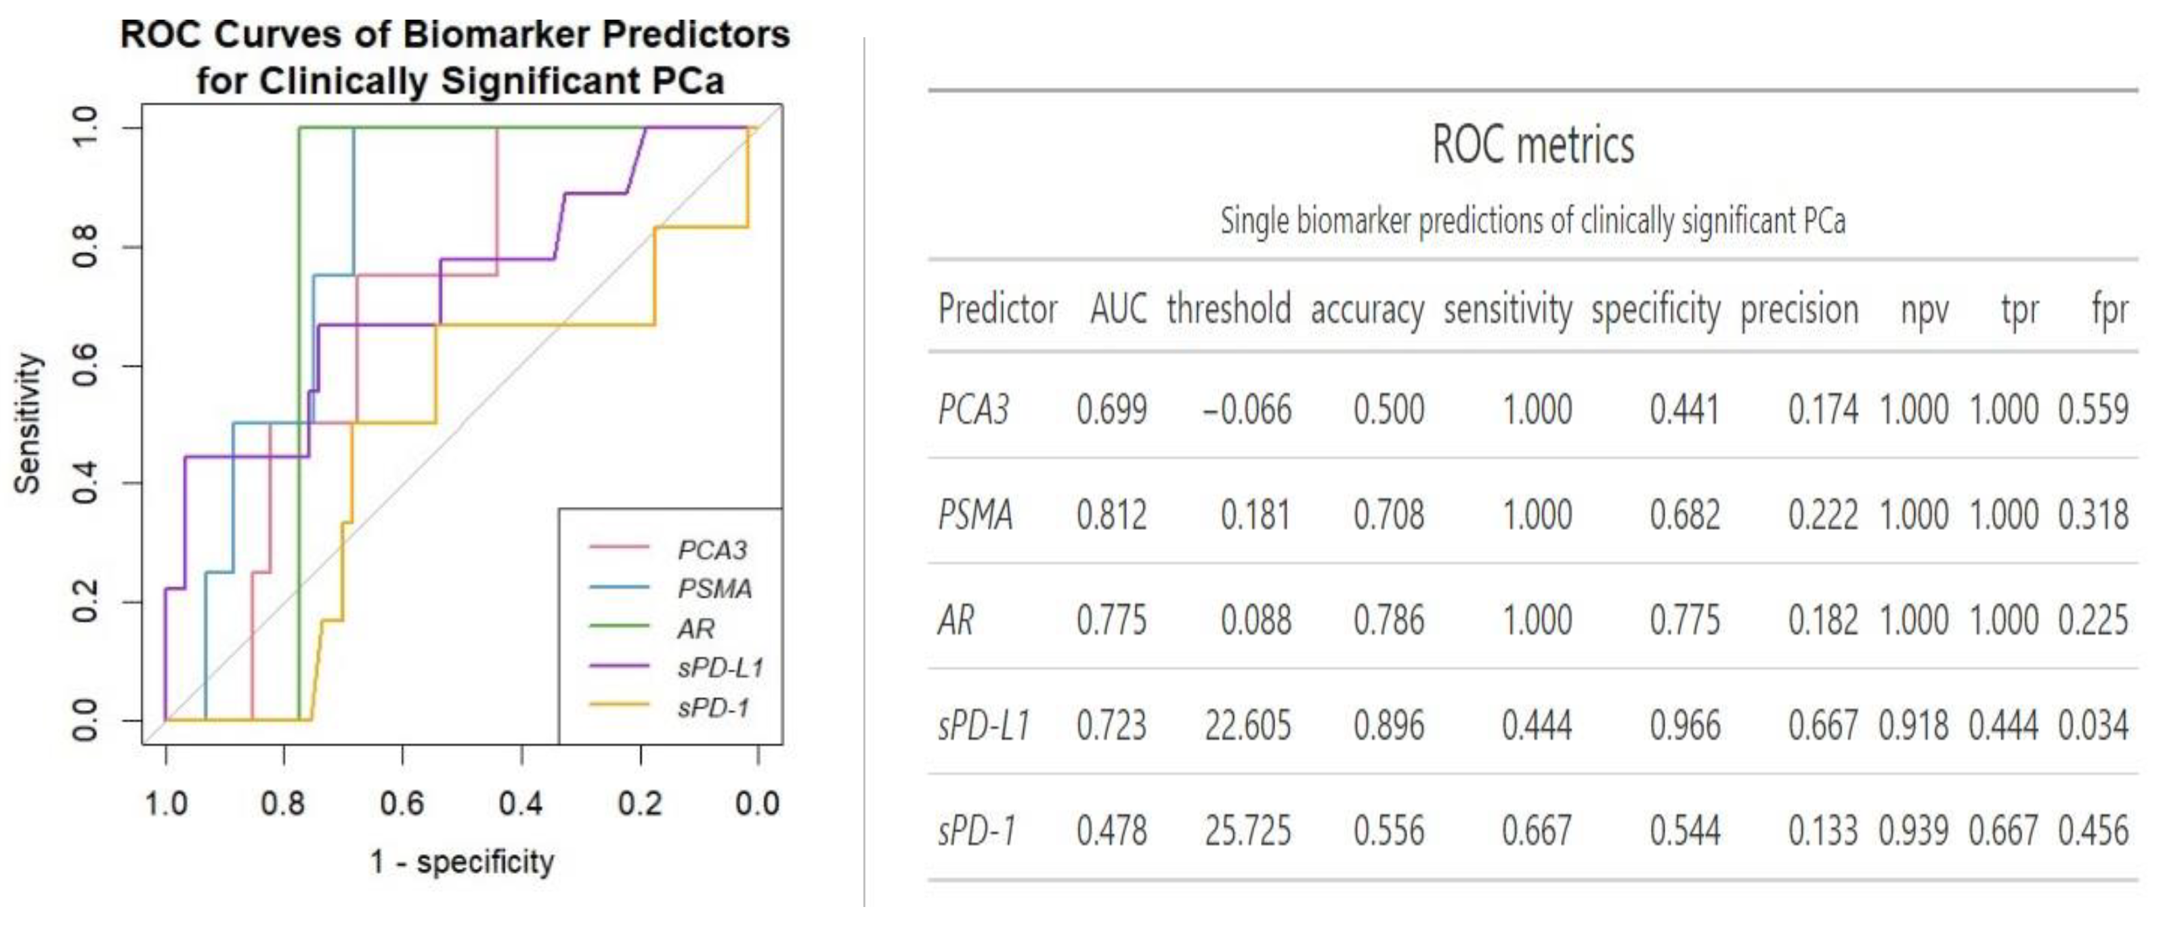
Task: Click the PCA3 pink legend line
Action: 620,548
